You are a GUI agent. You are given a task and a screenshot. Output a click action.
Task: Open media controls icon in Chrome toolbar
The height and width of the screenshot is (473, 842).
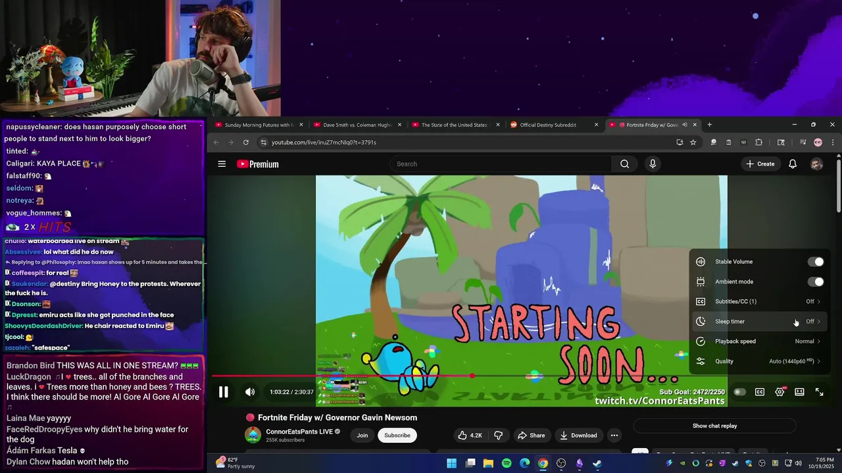pos(803,142)
